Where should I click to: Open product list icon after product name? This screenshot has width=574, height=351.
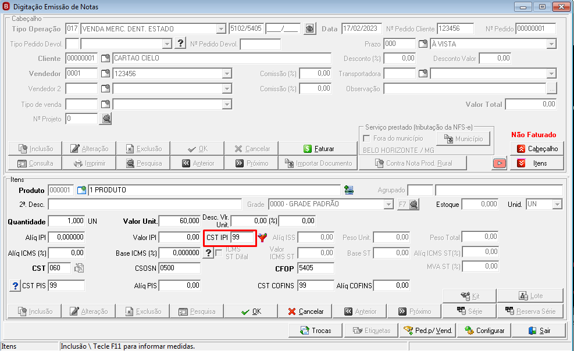coord(349,190)
